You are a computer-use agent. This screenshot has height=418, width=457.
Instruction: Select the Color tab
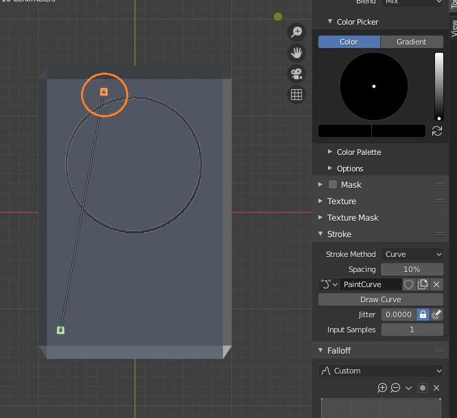coord(349,42)
